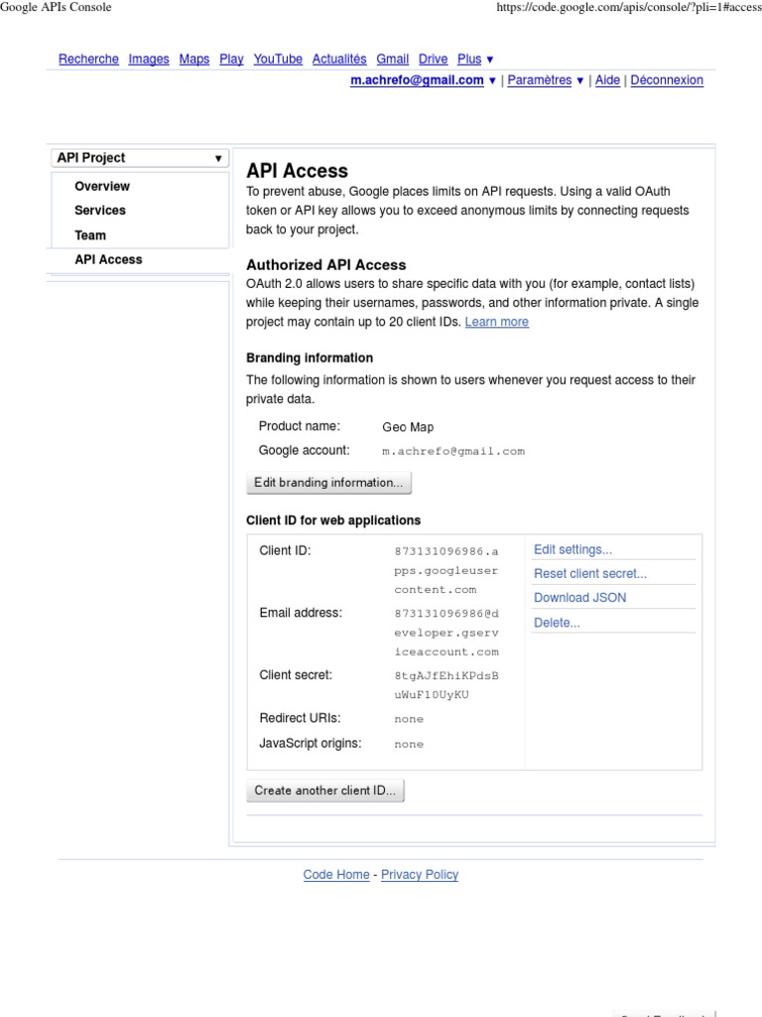Viewport: 762px width, 1017px height.
Task: Visit YouTube from the top bar
Action: click(x=278, y=59)
